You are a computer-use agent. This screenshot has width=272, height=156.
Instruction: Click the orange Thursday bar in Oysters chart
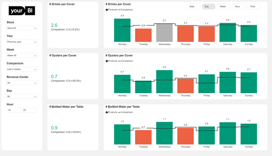coord(185,86)
